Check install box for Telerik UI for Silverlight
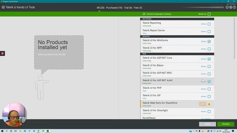Viewport: 237px width, 133px height. [209, 112]
